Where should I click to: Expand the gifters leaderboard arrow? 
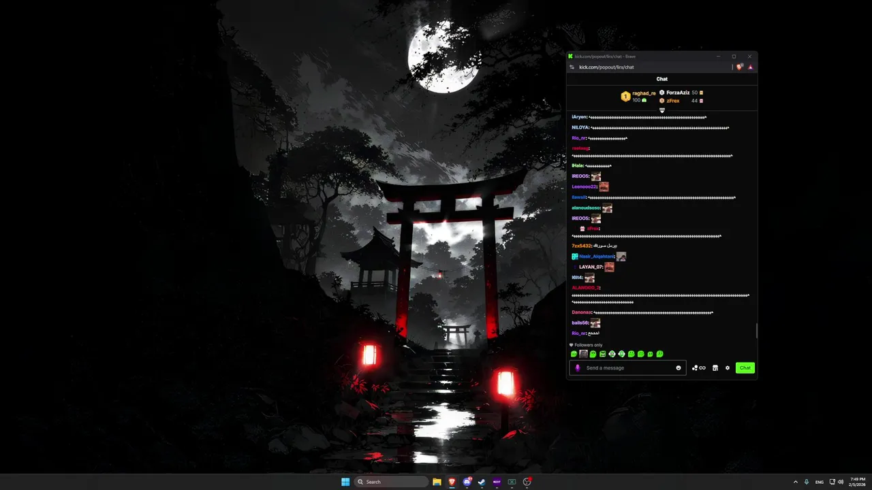[661, 110]
